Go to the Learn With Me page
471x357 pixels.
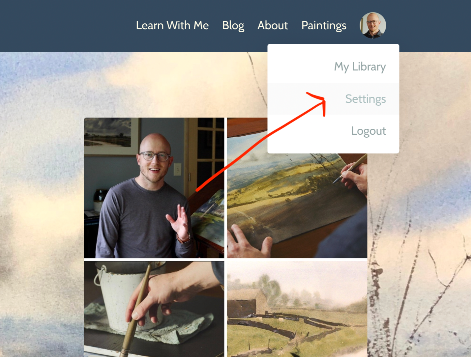click(x=172, y=25)
